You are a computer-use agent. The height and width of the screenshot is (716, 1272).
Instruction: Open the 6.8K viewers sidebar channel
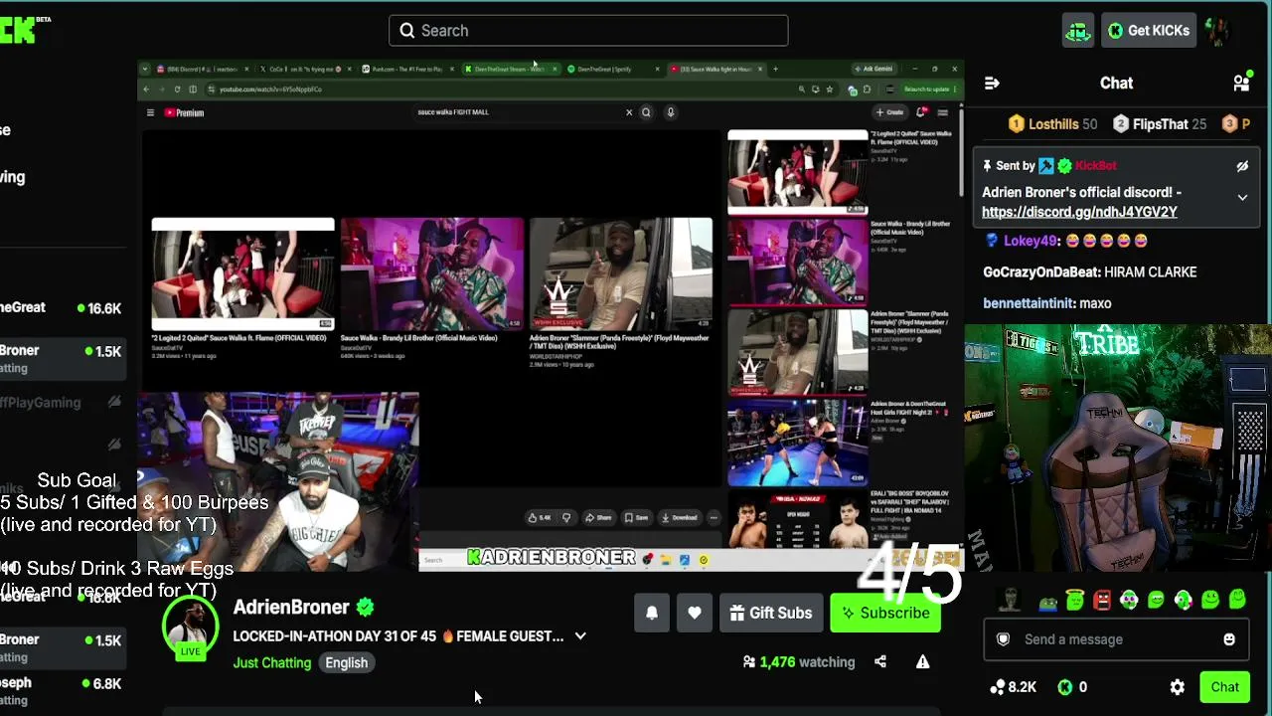coord(62,691)
